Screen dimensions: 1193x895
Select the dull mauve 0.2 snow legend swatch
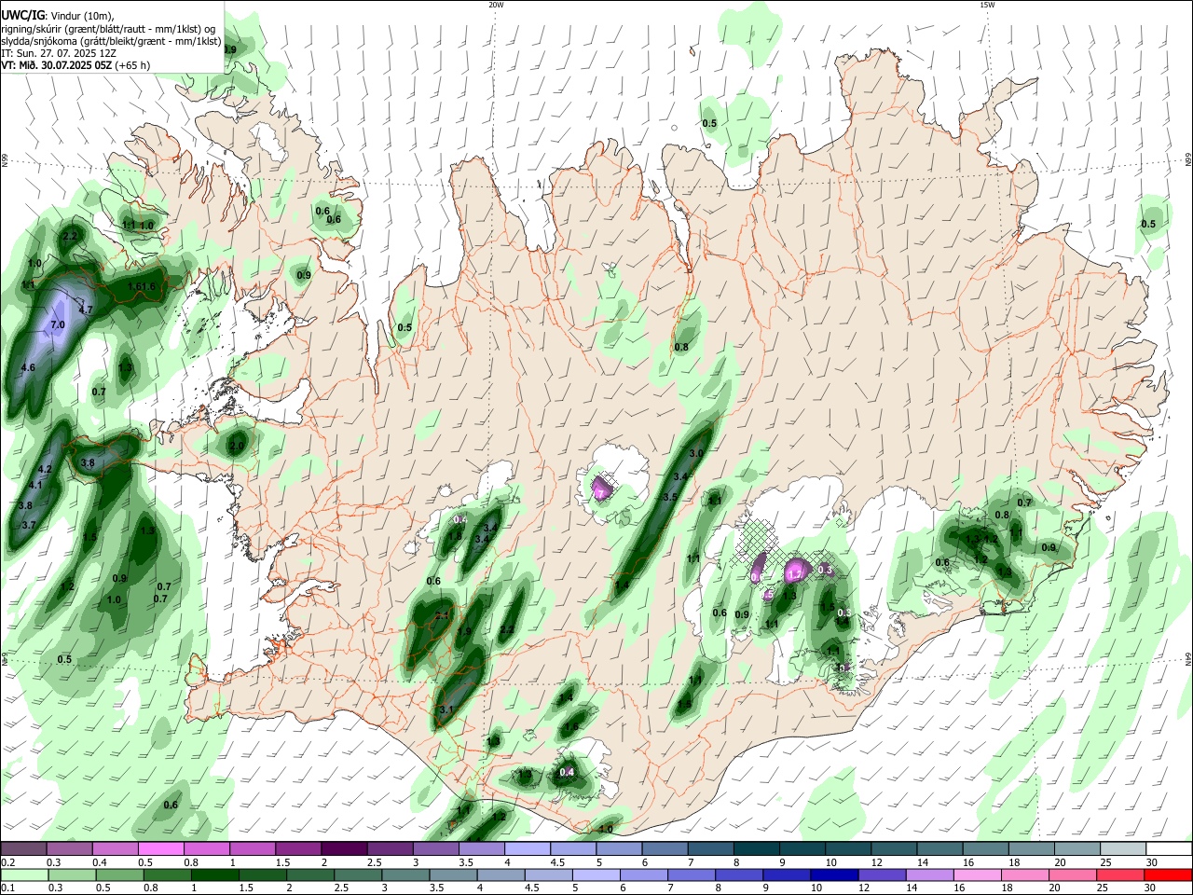23,849
